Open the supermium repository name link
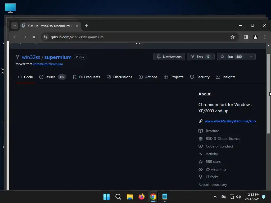 click(x=58, y=57)
